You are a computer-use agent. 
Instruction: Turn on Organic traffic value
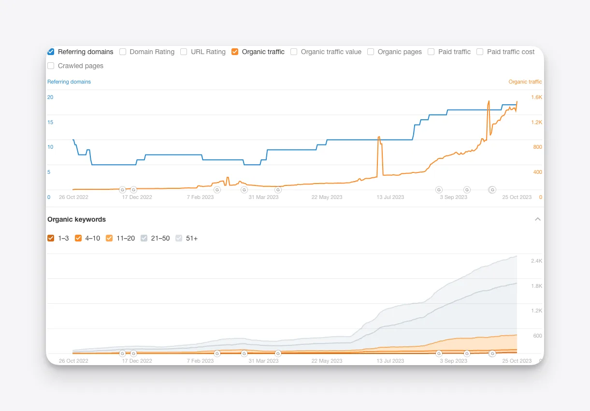294,52
